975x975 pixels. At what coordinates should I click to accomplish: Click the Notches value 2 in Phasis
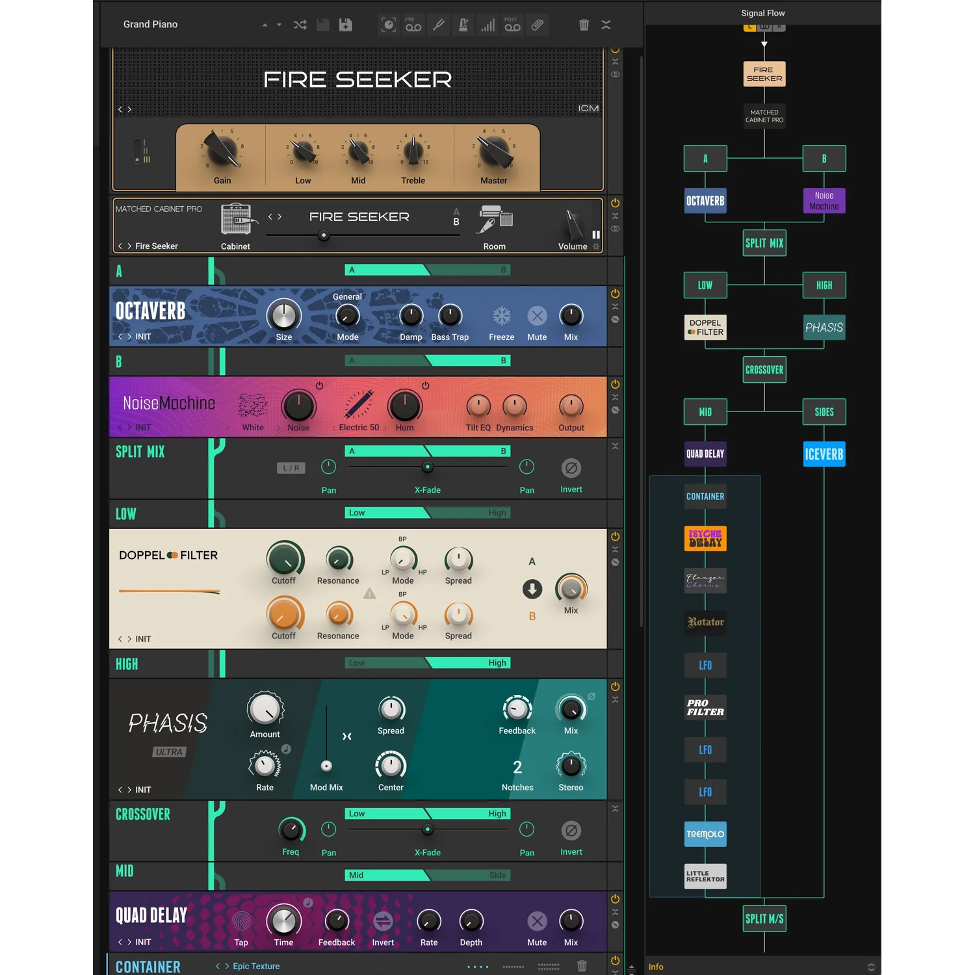(x=517, y=768)
